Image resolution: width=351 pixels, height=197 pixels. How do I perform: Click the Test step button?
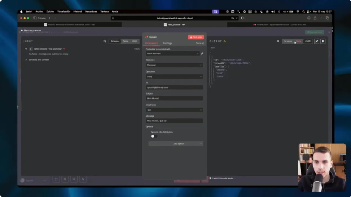pyautogui.click(x=196, y=37)
